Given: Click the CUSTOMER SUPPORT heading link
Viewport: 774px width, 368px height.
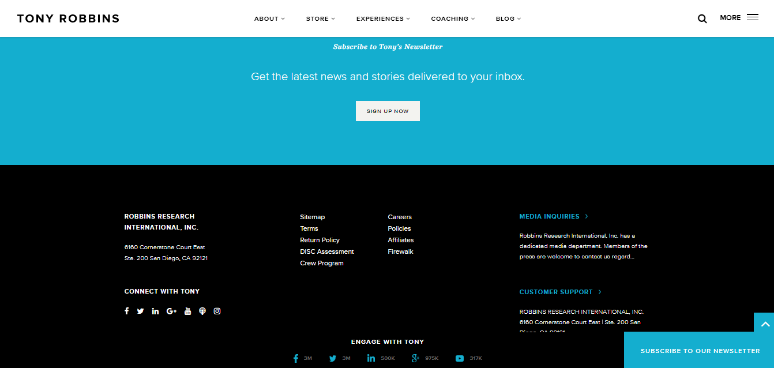Looking at the screenshot, I should [x=560, y=292].
